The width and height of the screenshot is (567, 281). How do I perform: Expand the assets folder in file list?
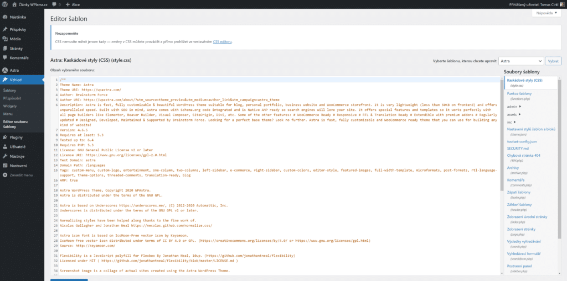[514, 114]
